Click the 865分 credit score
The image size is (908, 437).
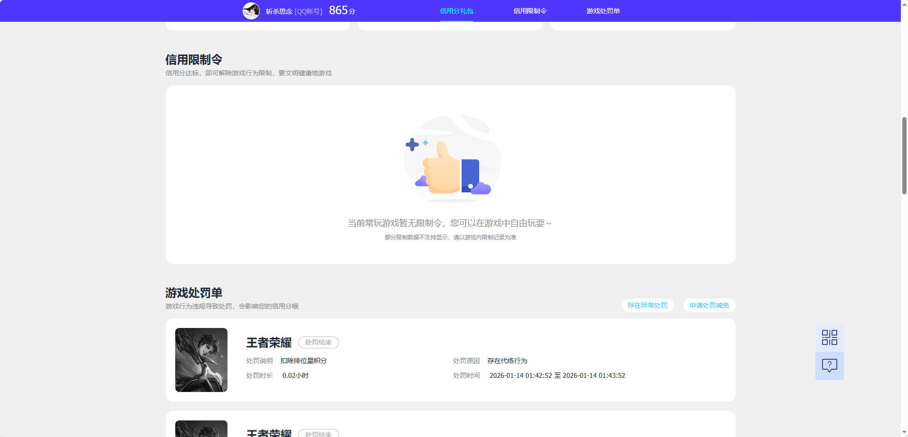pyautogui.click(x=342, y=10)
